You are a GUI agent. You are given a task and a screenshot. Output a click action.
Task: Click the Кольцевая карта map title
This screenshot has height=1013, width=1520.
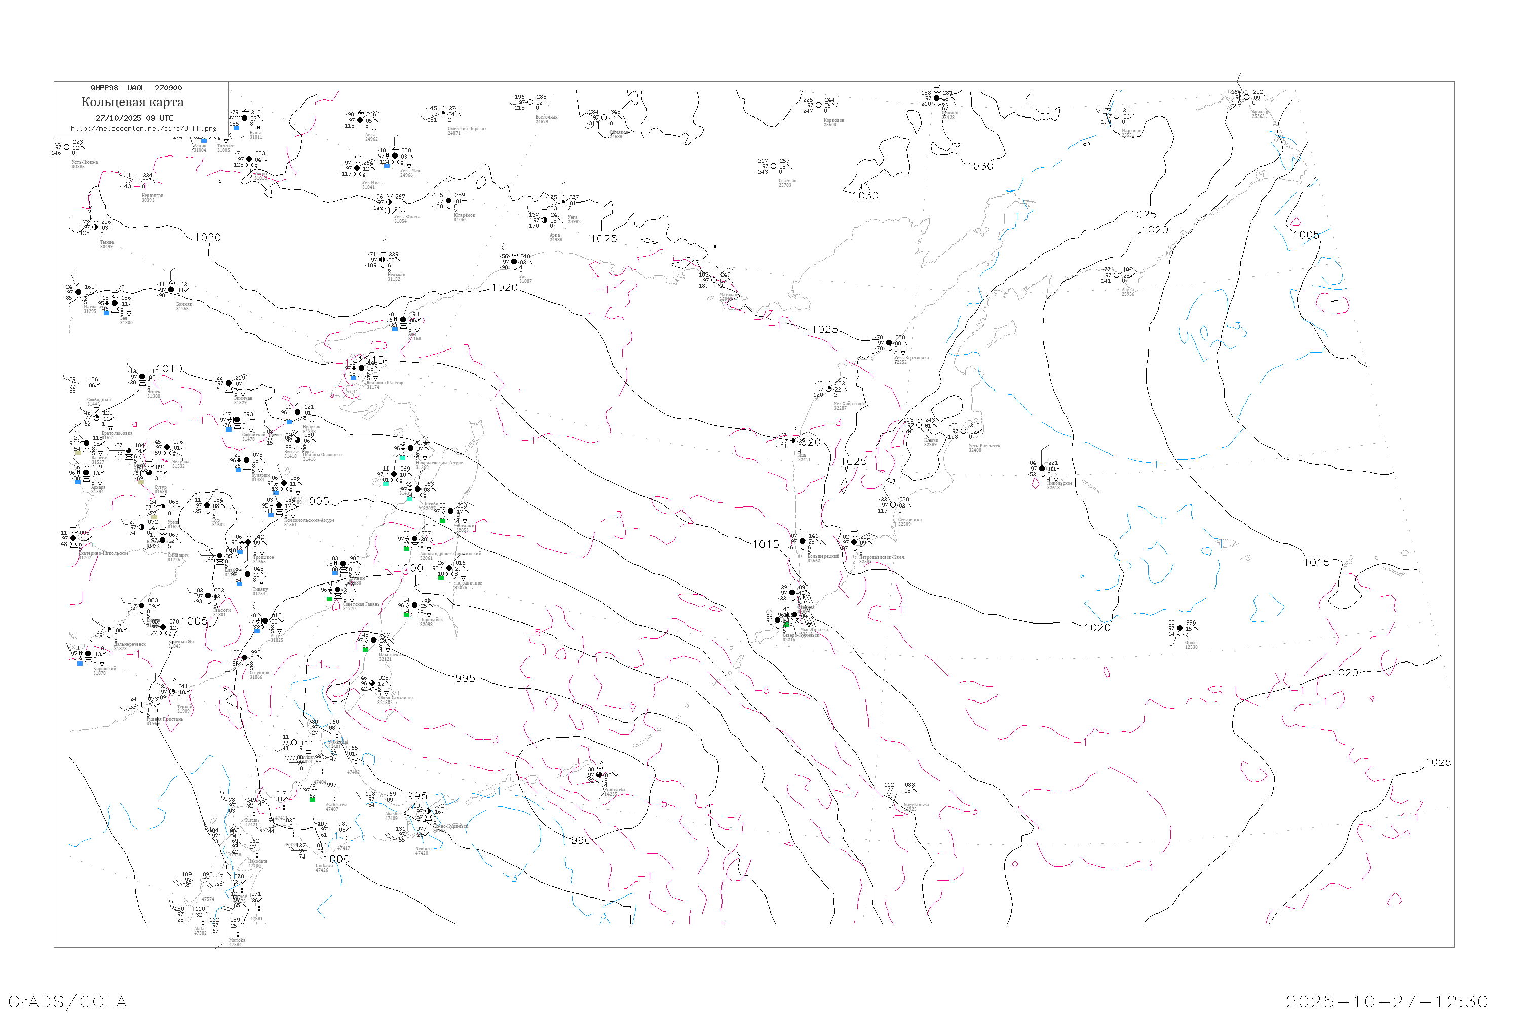click(132, 102)
